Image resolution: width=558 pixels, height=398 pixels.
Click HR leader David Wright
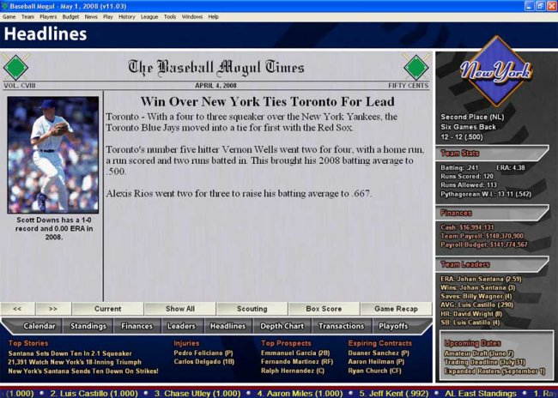point(471,314)
